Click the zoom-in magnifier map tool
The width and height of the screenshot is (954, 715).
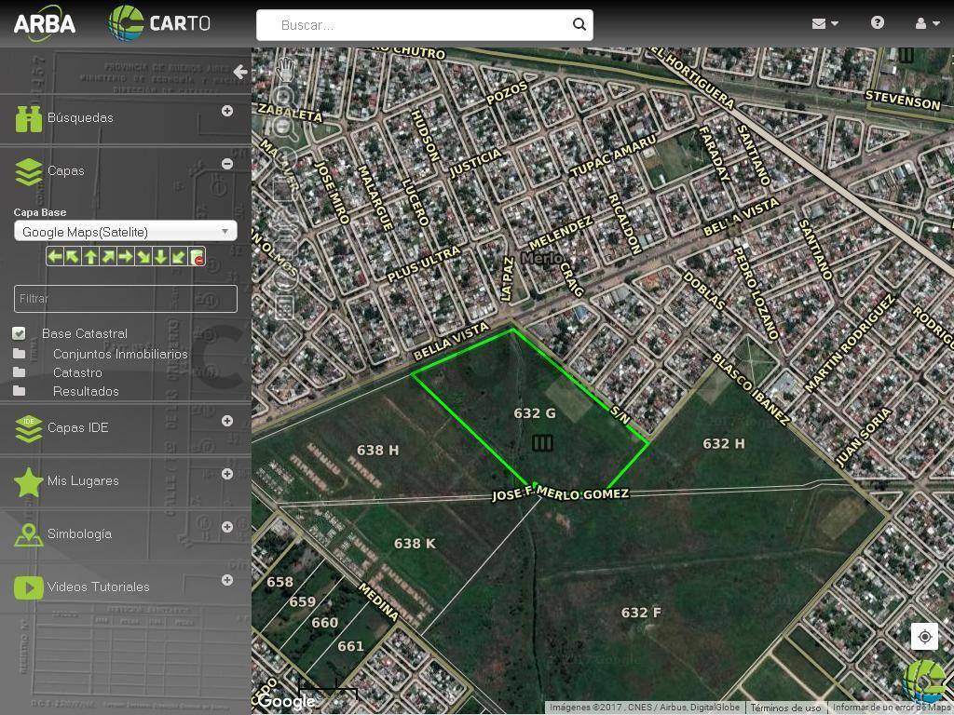click(285, 97)
